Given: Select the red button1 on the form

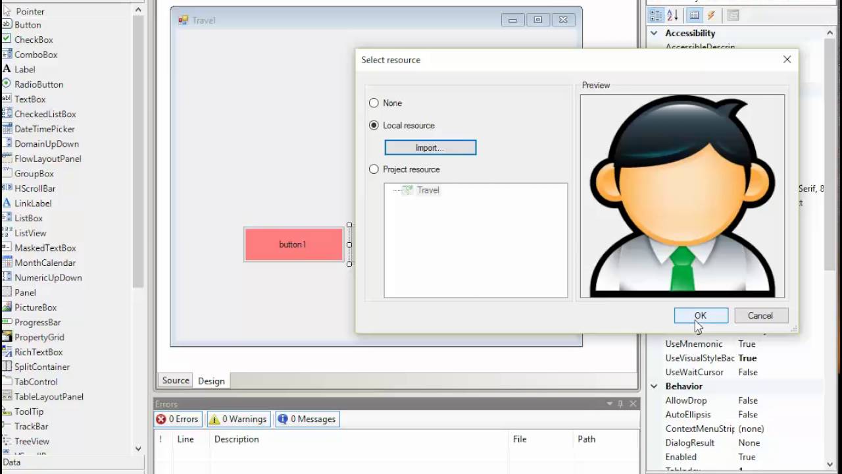Looking at the screenshot, I should tap(293, 244).
